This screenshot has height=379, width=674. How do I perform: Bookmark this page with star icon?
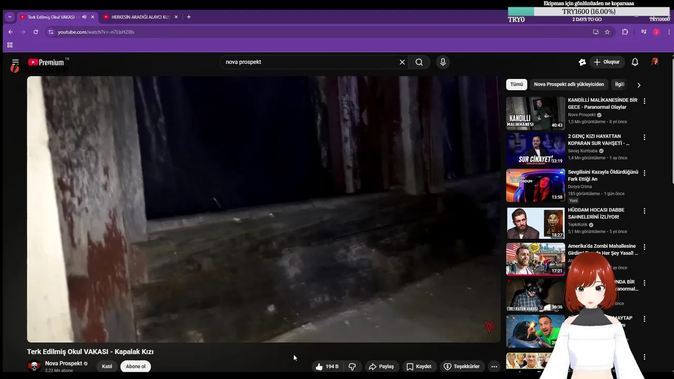pyautogui.click(x=607, y=32)
